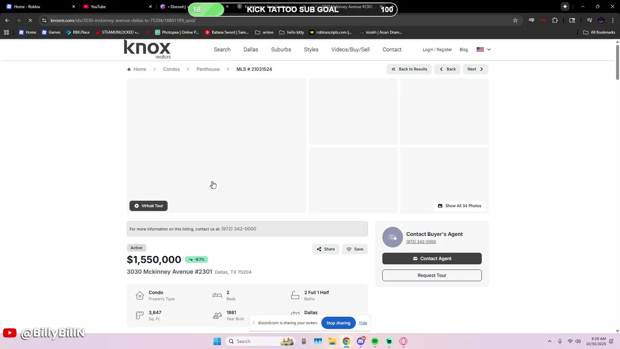
Task: Click the browser Stop loading icon
Action: coord(30,20)
